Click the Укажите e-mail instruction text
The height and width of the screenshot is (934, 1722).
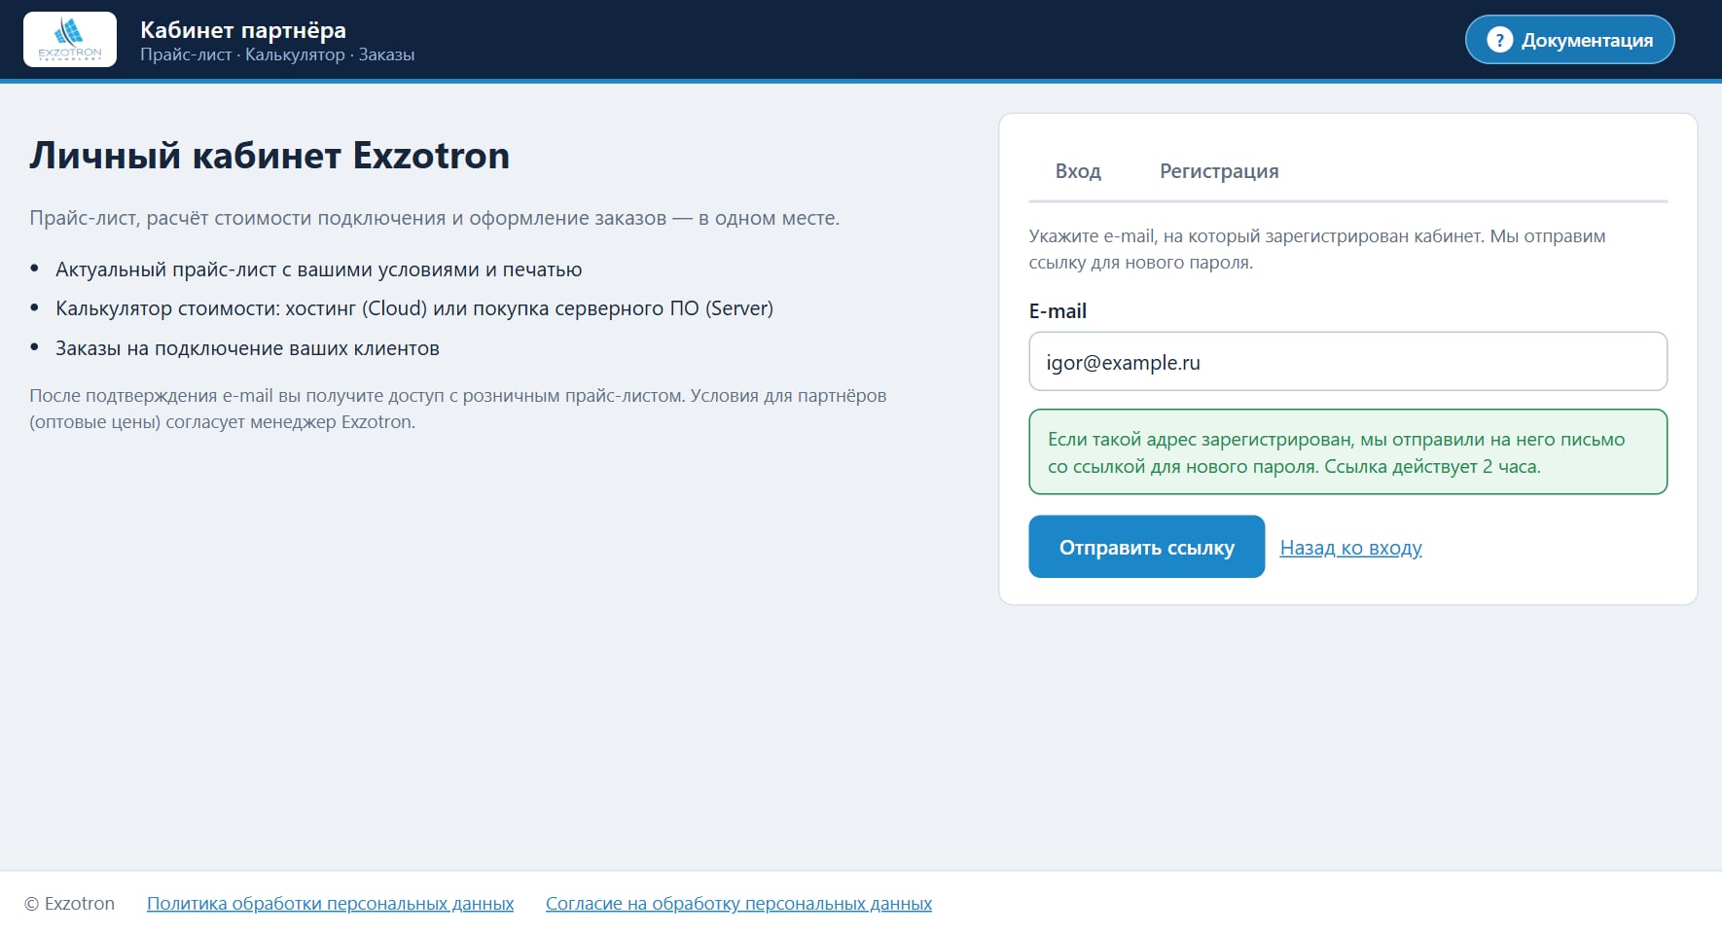[x=1317, y=249]
